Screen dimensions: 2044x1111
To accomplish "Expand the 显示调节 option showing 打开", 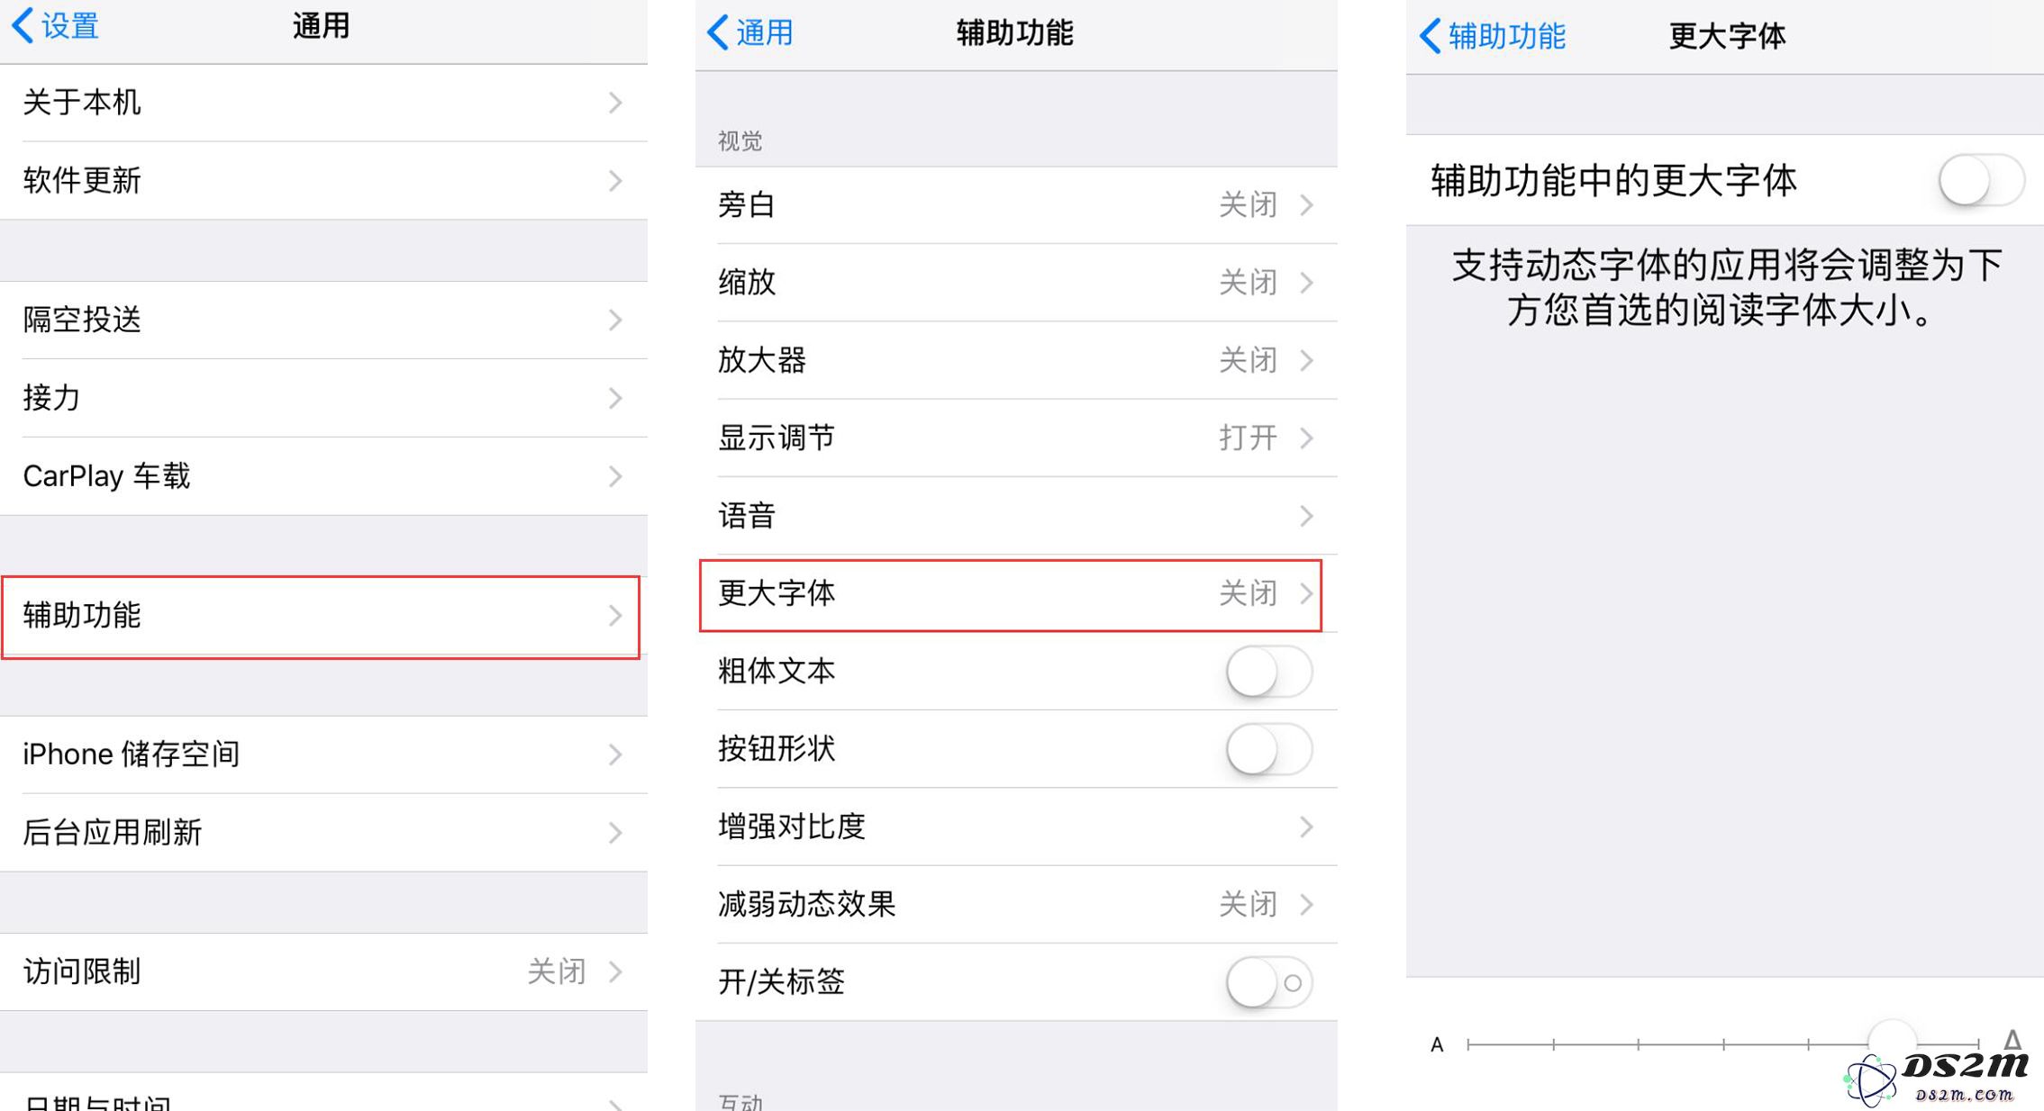I will tap(1016, 438).
